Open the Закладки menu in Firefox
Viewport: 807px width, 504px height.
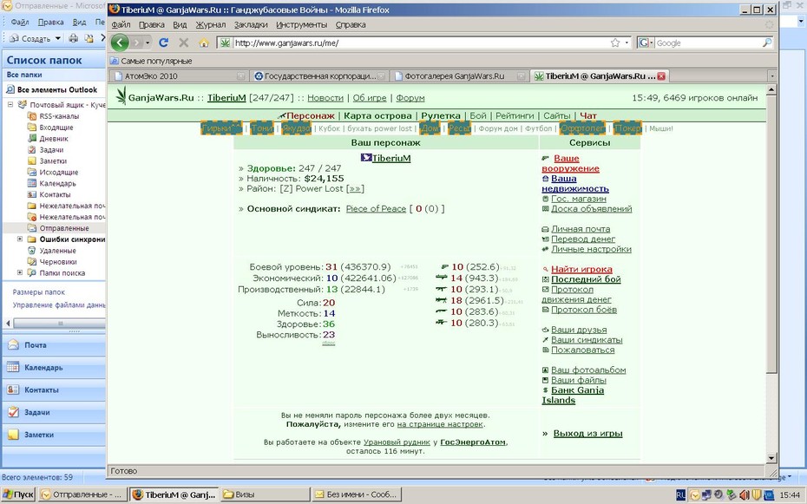click(x=251, y=24)
